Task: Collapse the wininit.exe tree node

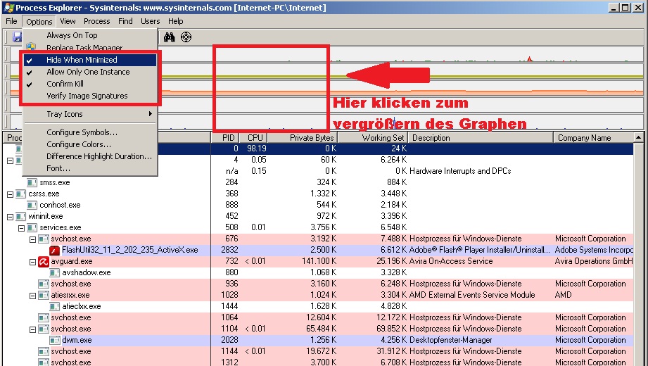Action: pos(11,216)
